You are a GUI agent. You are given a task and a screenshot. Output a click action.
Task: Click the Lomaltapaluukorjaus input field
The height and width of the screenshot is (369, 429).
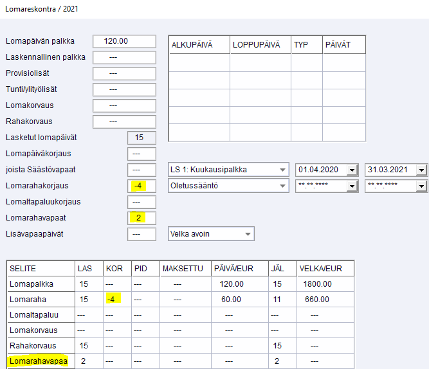click(141, 202)
